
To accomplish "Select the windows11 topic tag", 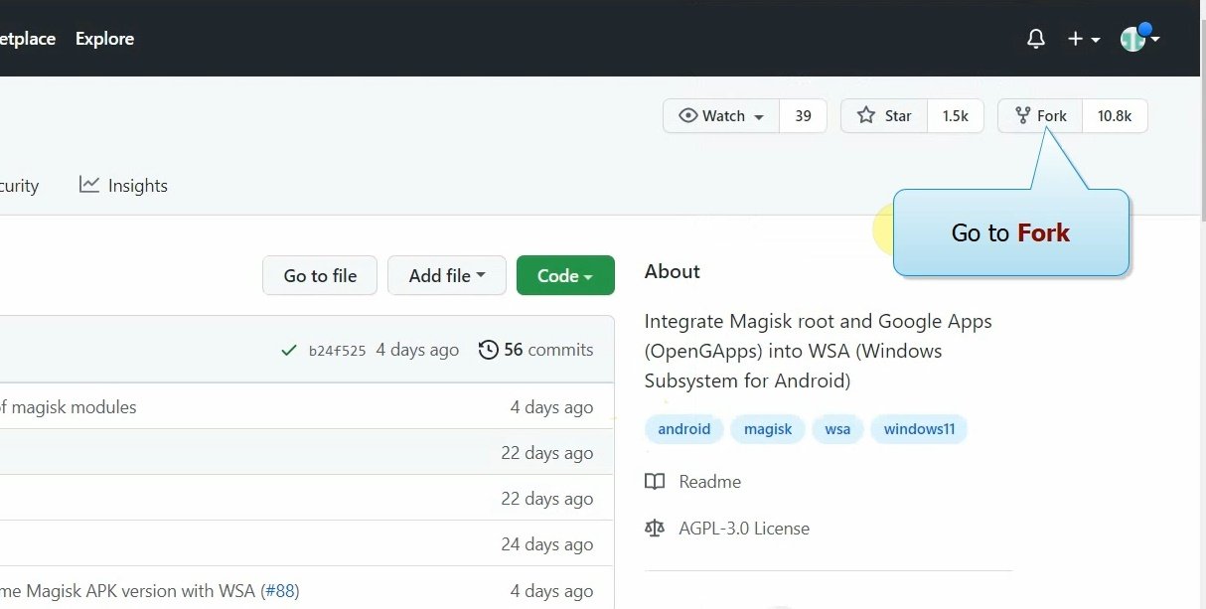I will click(919, 429).
